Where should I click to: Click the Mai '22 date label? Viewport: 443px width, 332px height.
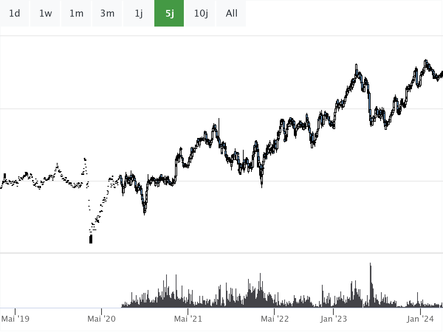275,318
